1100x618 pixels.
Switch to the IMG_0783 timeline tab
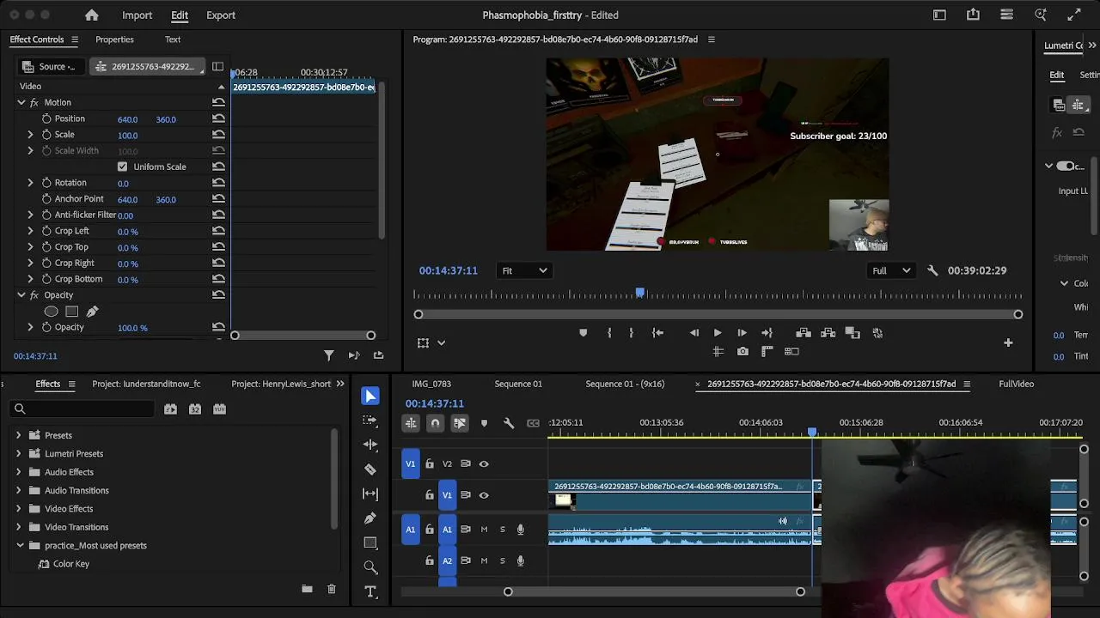pos(431,384)
